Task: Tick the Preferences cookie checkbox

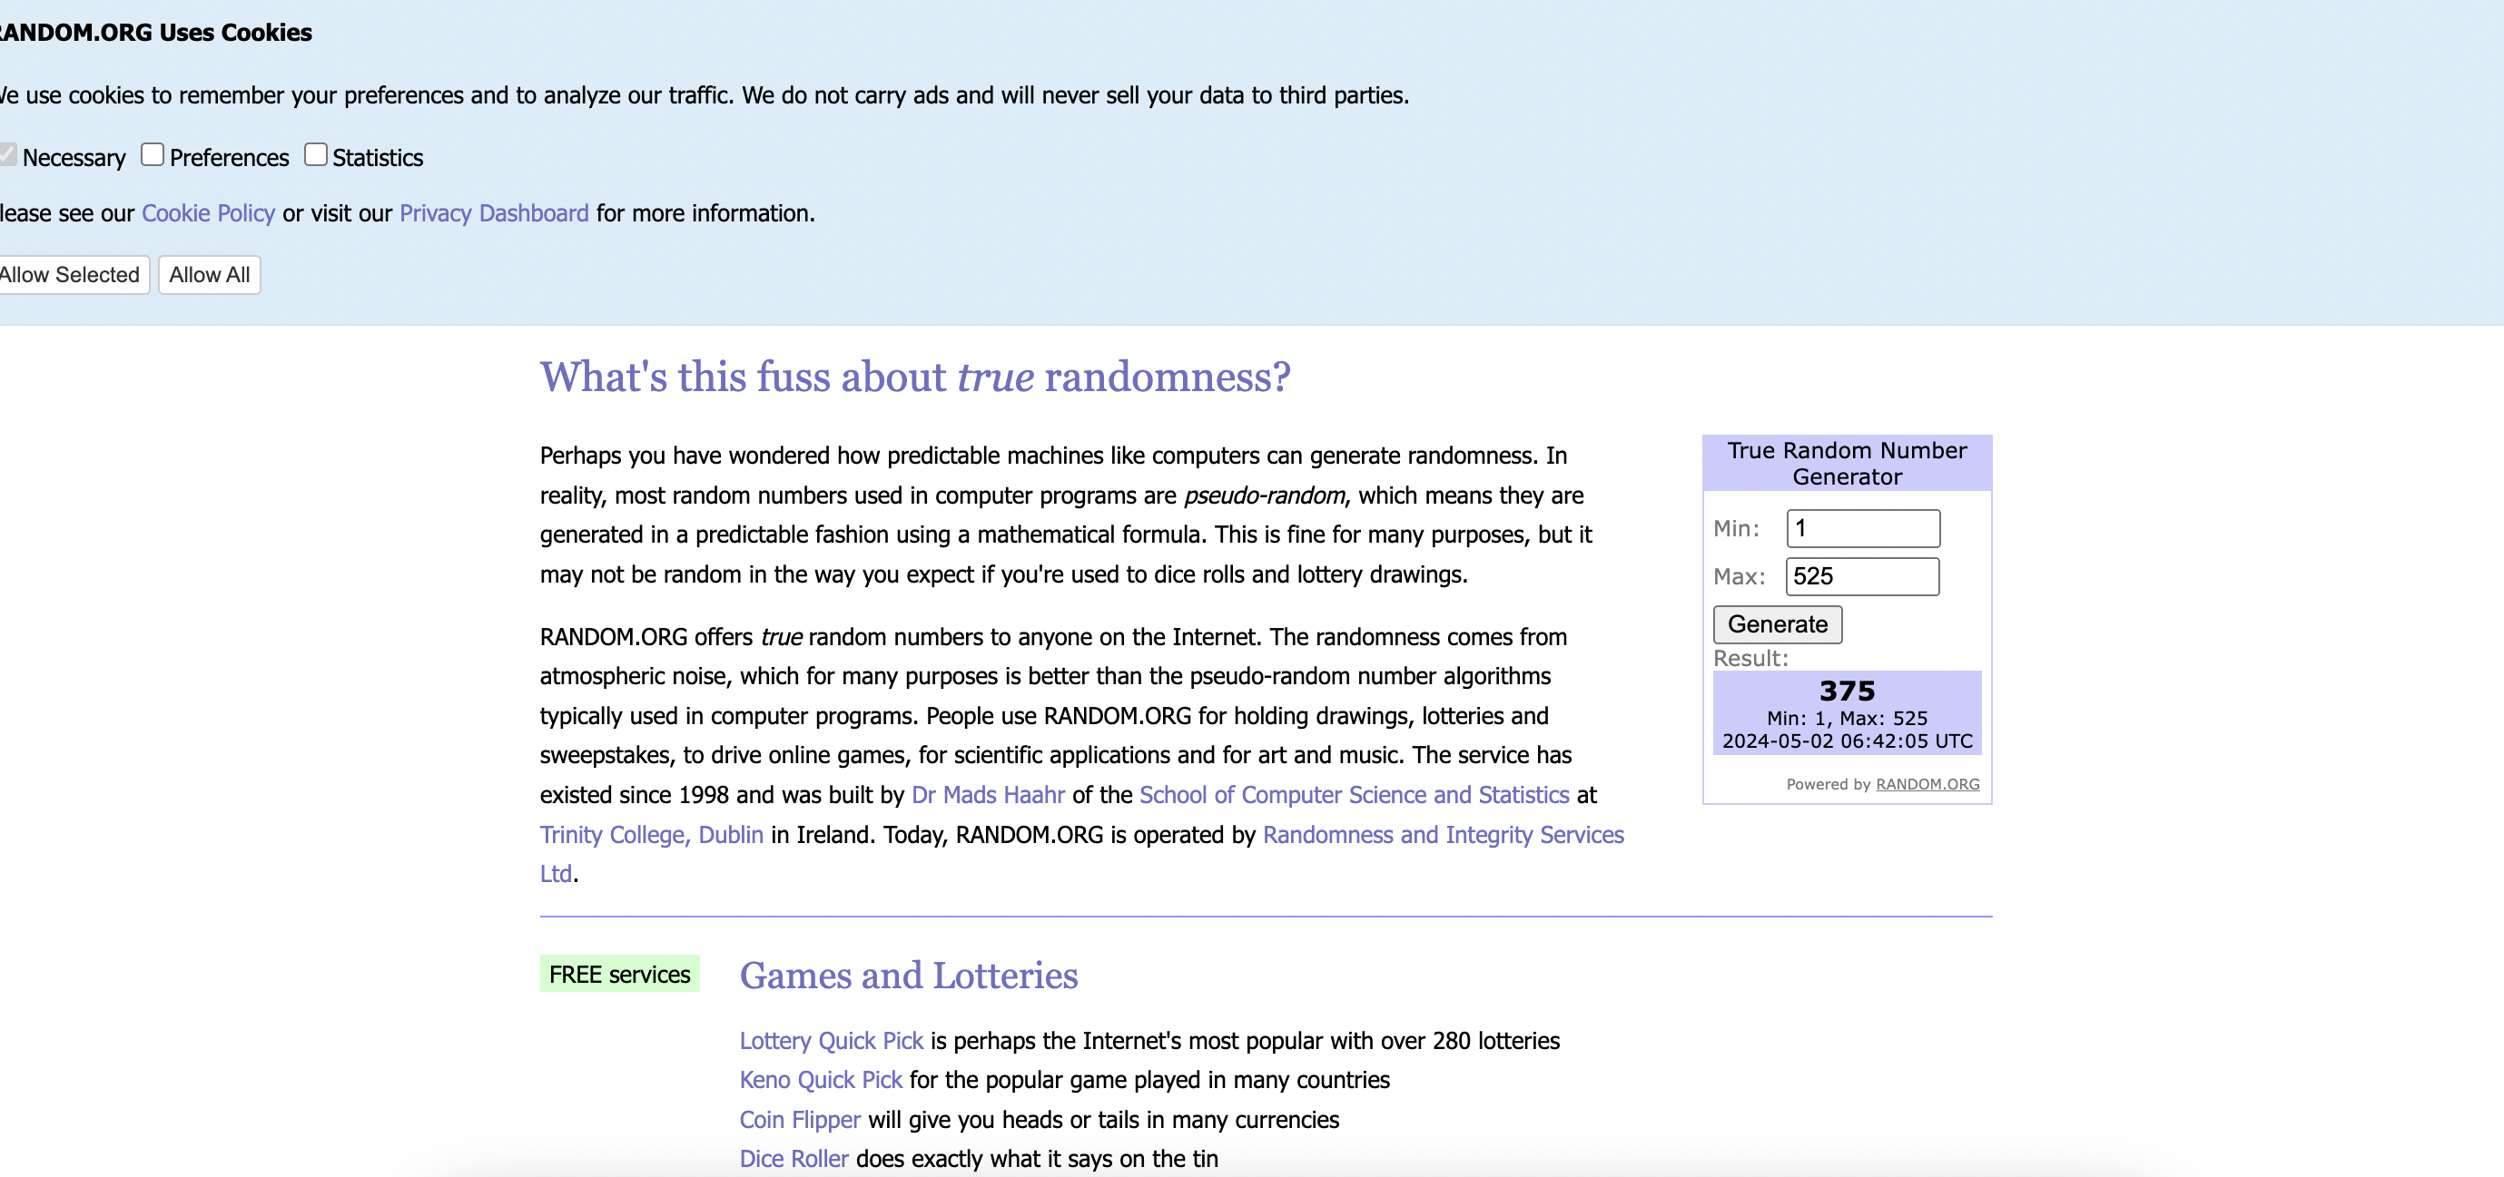Action: tap(153, 154)
